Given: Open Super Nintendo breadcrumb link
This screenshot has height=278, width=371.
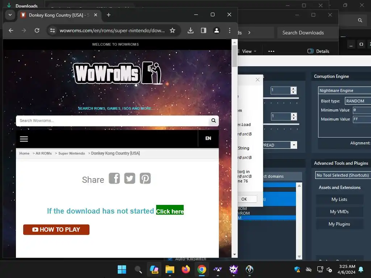Looking at the screenshot, I should [x=72, y=153].
